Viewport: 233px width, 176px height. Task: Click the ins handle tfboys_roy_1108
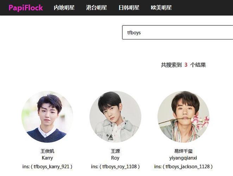coord(119,166)
